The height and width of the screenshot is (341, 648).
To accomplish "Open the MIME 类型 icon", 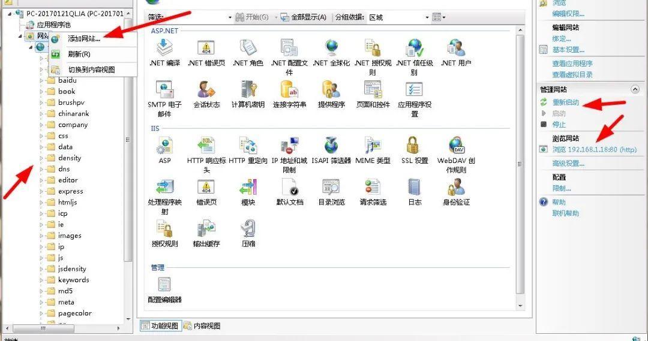I will [373, 145].
